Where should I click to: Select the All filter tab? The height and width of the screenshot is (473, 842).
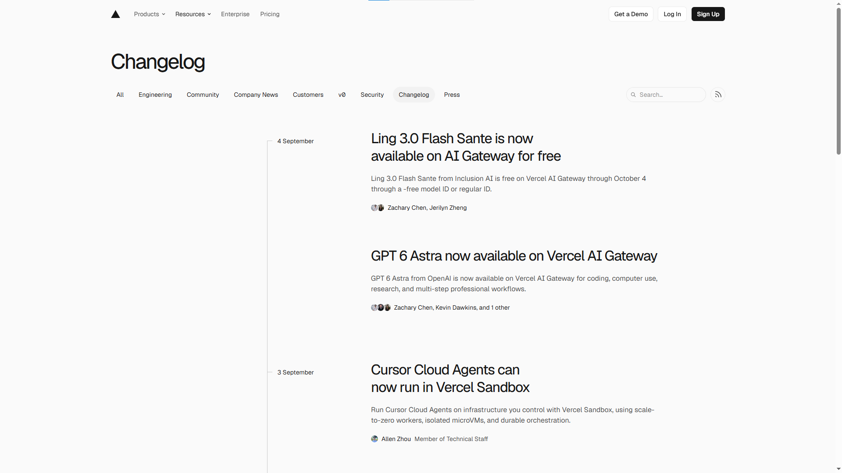point(120,95)
